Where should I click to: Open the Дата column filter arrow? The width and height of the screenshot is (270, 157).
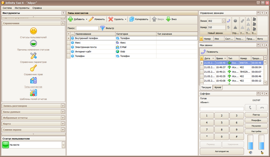coord(213,58)
